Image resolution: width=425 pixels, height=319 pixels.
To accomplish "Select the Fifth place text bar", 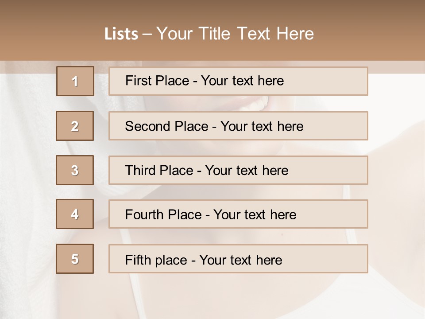I will coord(238,259).
